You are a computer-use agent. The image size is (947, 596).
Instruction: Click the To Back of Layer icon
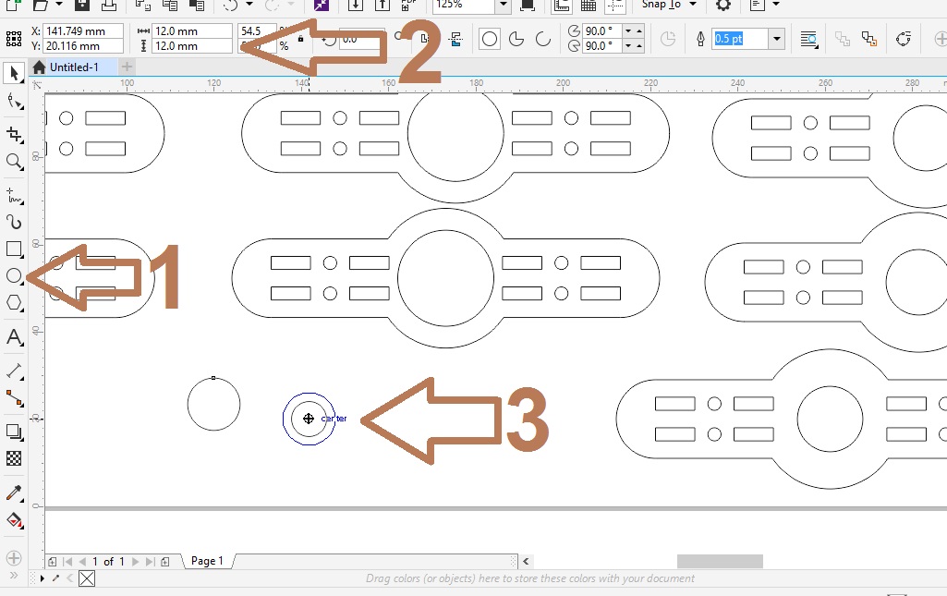click(x=869, y=39)
